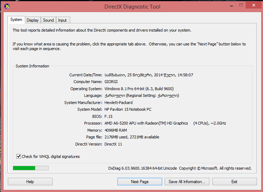Click the Operating System label
Screen dimensions: 263x192
click(86, 89)
